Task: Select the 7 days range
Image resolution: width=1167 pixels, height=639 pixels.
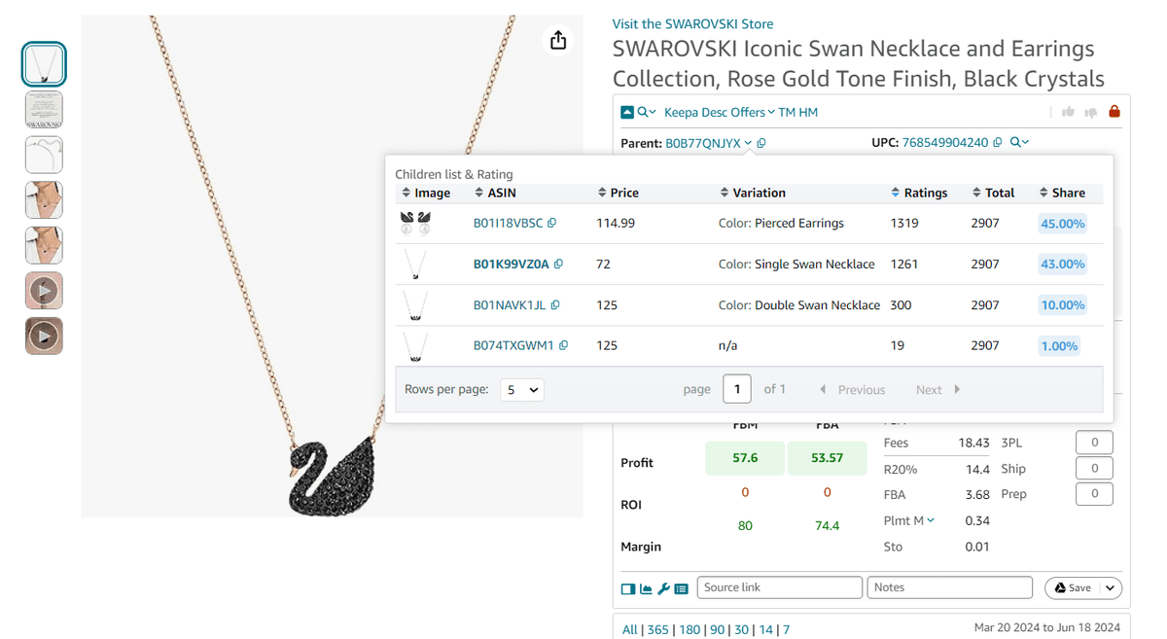Action: click(786, 629)
